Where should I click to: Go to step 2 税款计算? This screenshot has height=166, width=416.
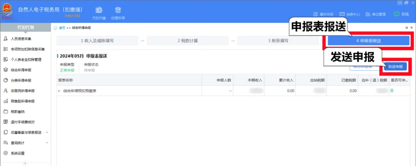188,41
